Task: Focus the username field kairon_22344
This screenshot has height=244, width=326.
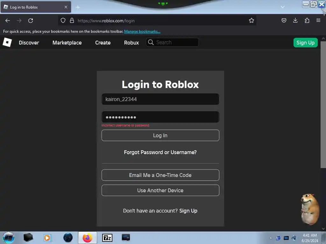Action: [160, 99]
